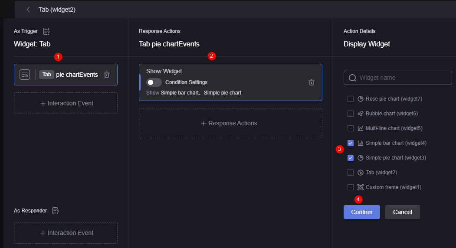Click the Rose pie chart icon
This screenshot has height=248, width=456.
coord(360,99)
